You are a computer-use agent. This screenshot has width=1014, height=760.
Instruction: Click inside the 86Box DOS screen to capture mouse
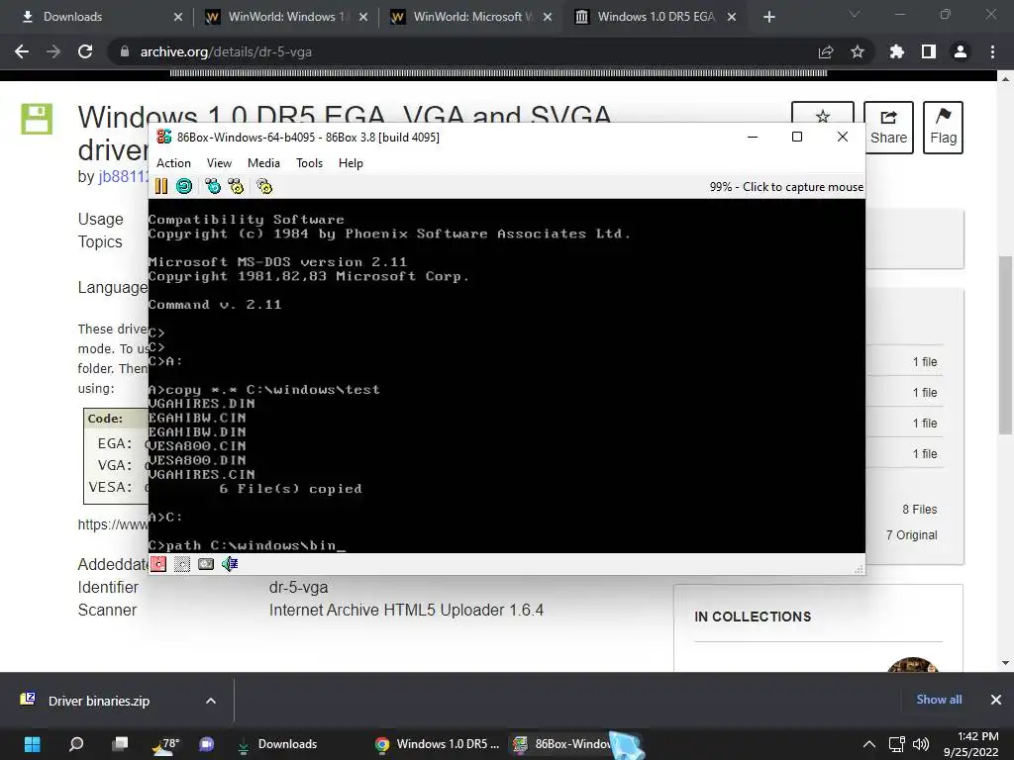click(506, 375)
